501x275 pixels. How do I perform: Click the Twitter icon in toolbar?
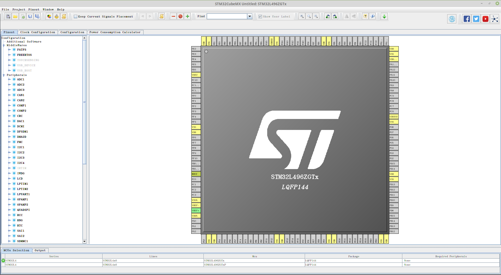476,19
